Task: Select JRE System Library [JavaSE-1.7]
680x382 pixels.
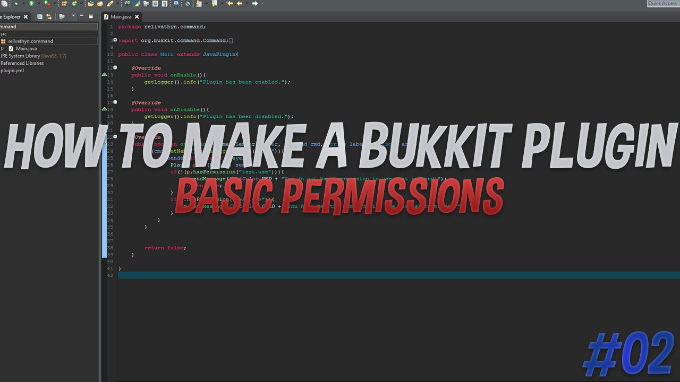Action: click(33, 56)
